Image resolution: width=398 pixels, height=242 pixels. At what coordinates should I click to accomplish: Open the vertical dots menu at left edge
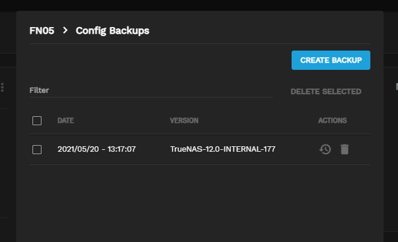point(2,87)
